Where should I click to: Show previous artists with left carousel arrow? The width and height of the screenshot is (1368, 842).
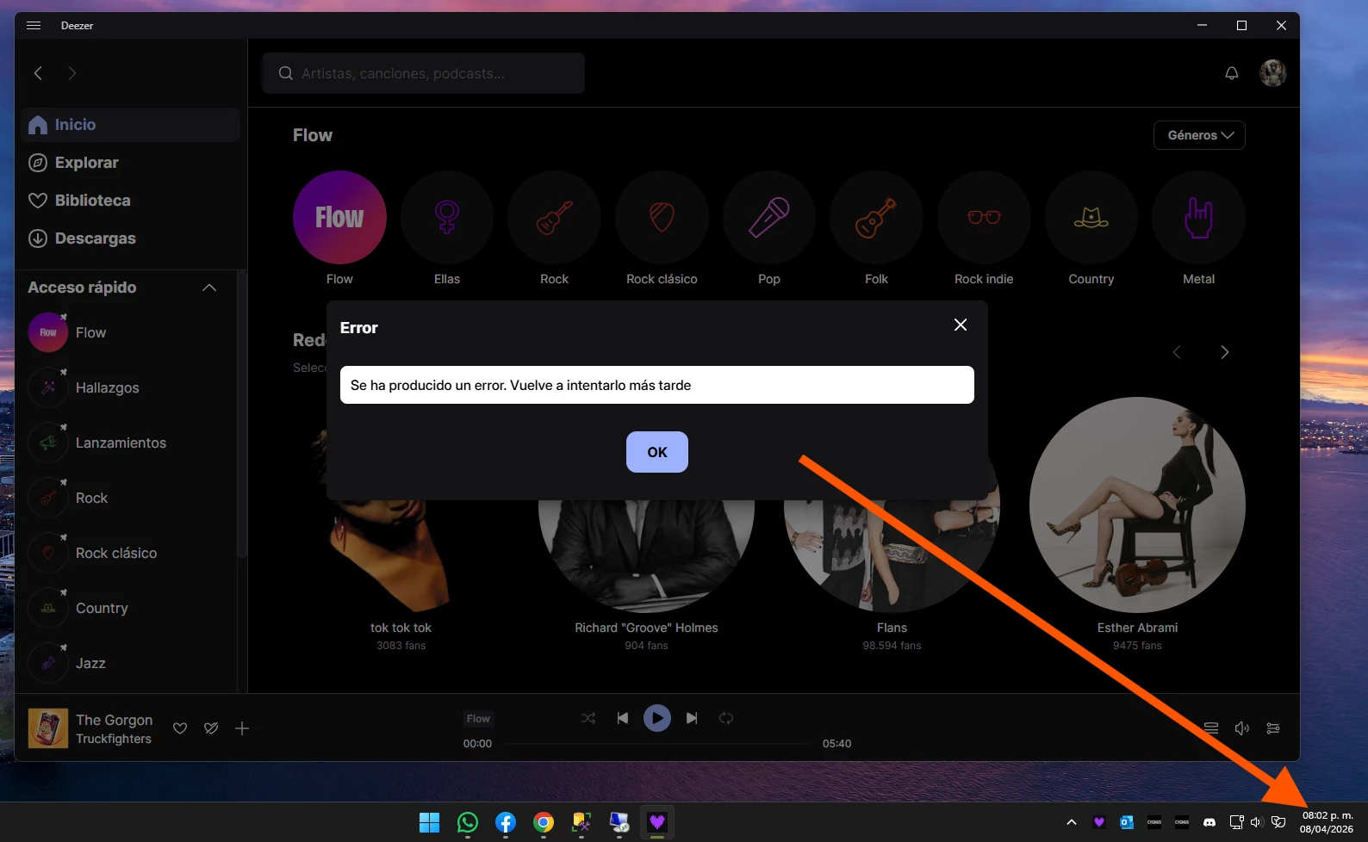click(1177, 352)
